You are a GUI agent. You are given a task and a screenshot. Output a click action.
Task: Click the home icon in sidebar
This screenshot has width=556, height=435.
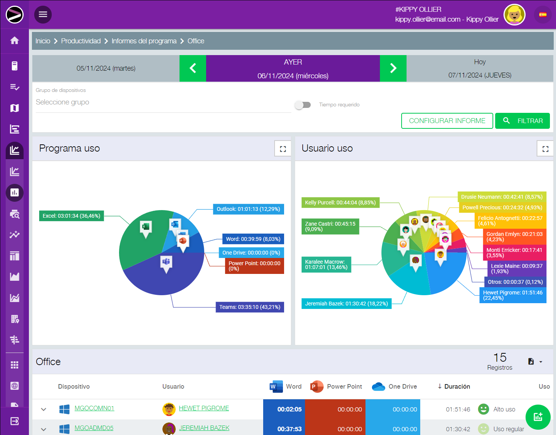[14, 41]
